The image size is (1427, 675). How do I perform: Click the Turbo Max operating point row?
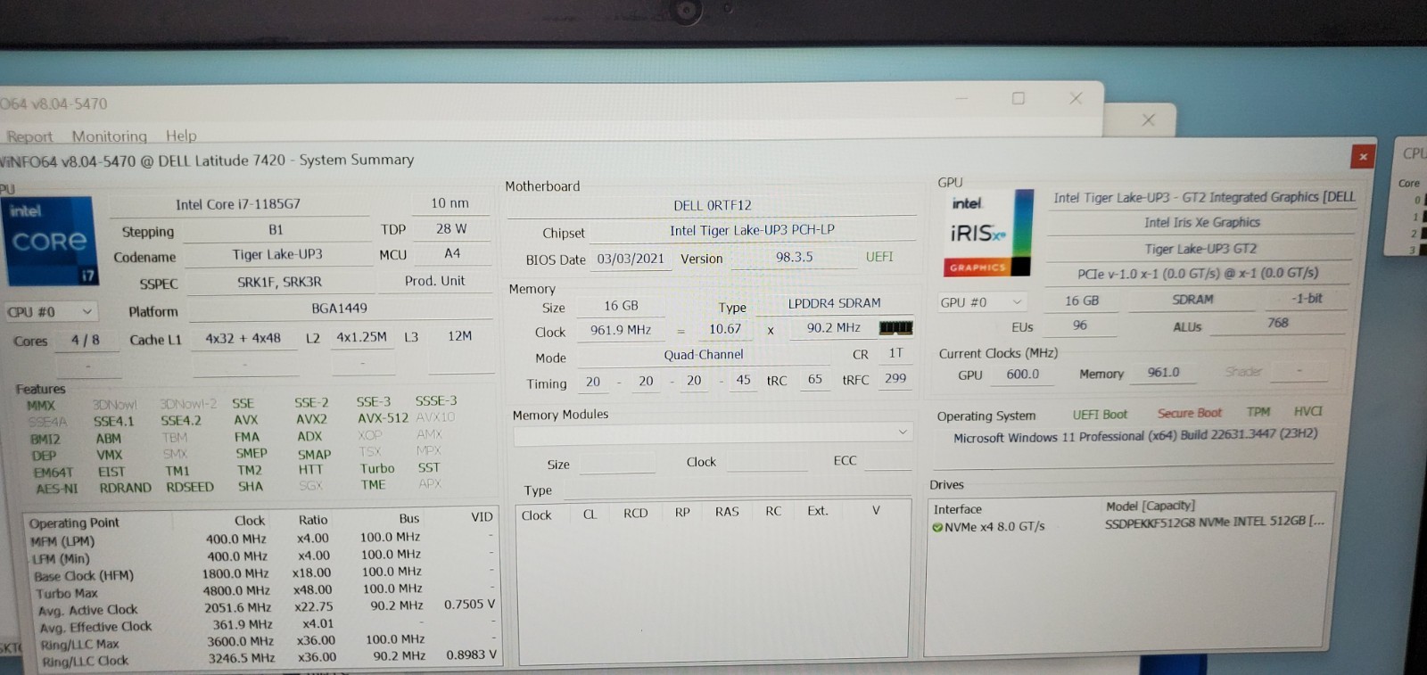(263, 591)
